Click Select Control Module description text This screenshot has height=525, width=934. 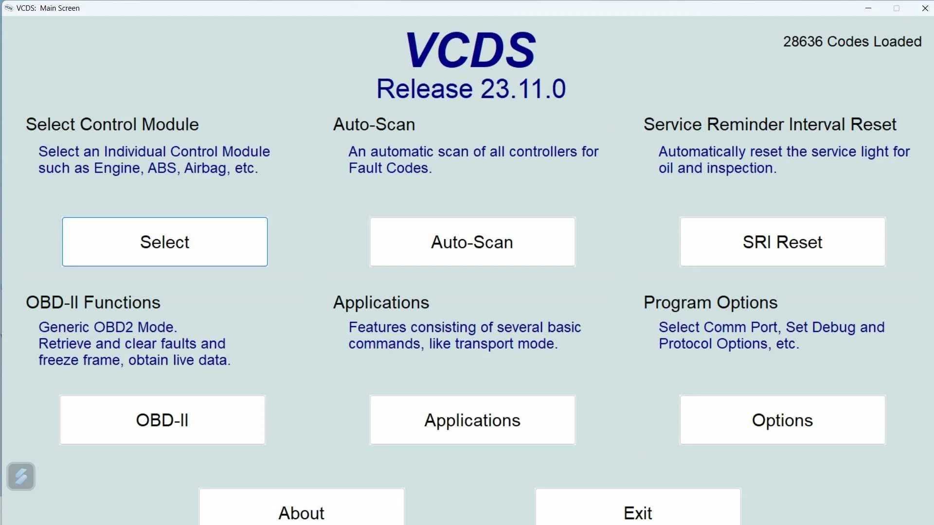pyautogui.click(x=153, y=159)
